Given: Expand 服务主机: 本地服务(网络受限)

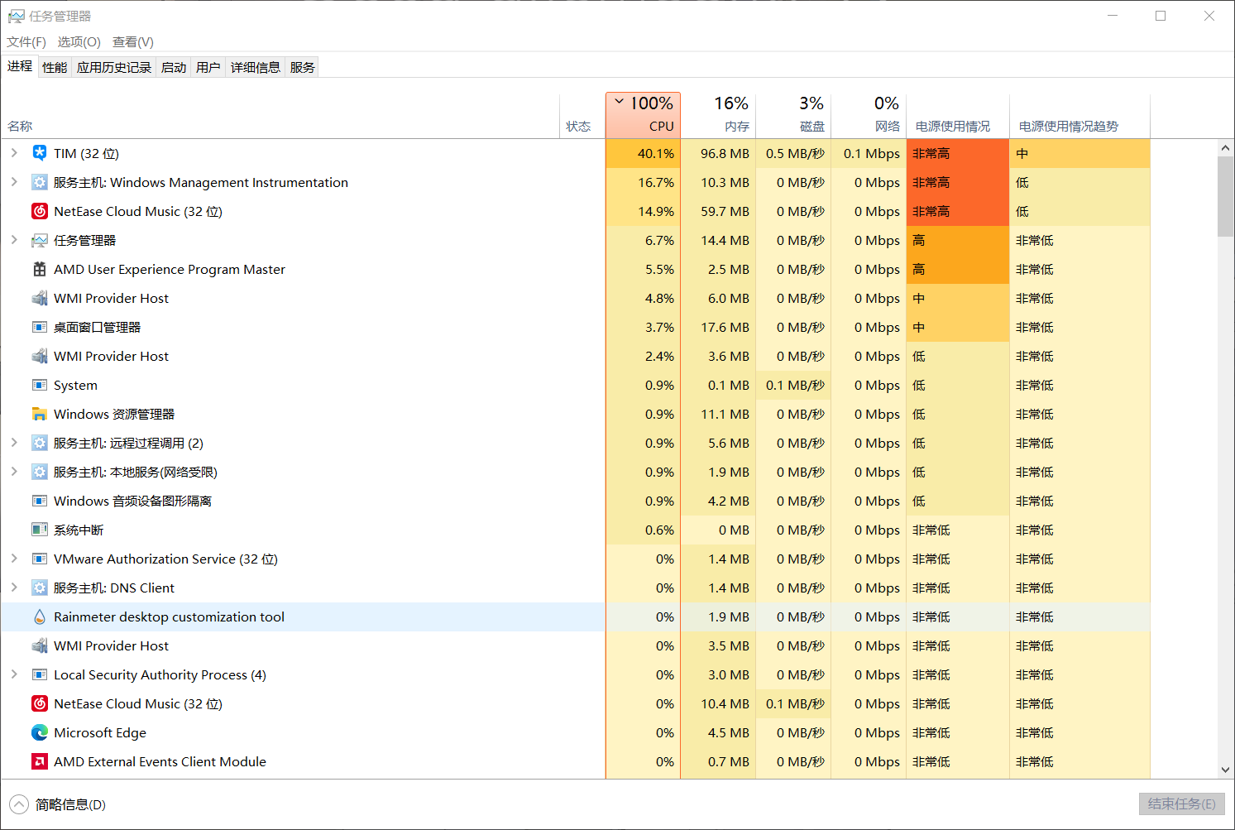Looking at the screenshot, I should [14, 472].
